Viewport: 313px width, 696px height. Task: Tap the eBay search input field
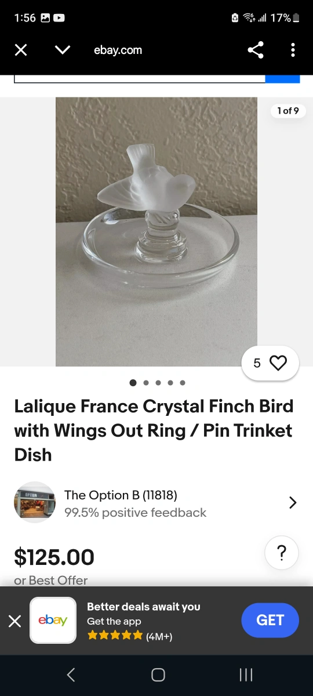pos(140,79)
